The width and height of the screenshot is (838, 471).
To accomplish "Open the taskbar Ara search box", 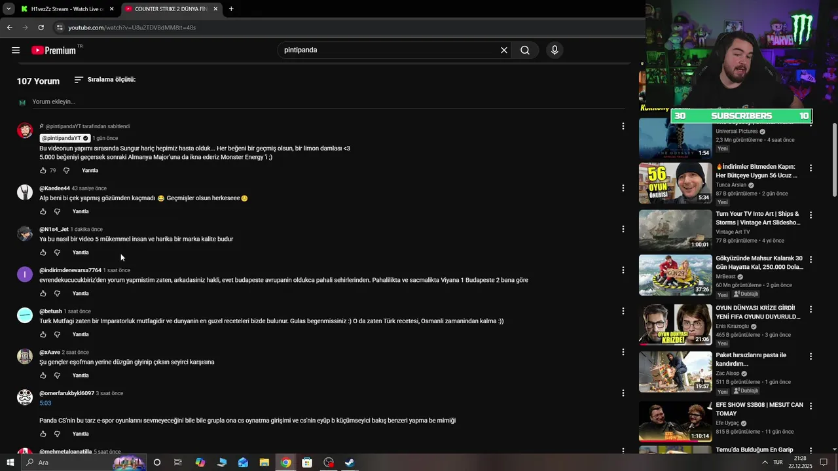I will pos(85,462).
